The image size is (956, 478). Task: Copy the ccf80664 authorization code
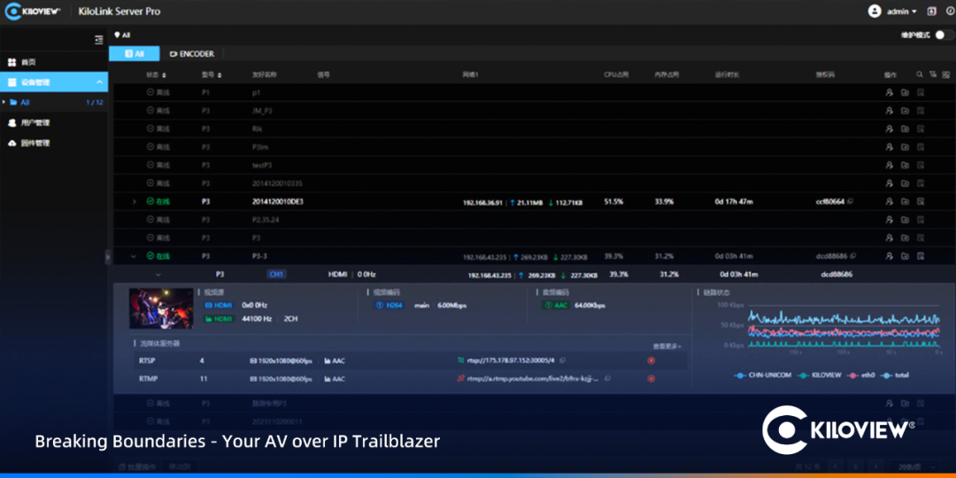tap(851, 201)
